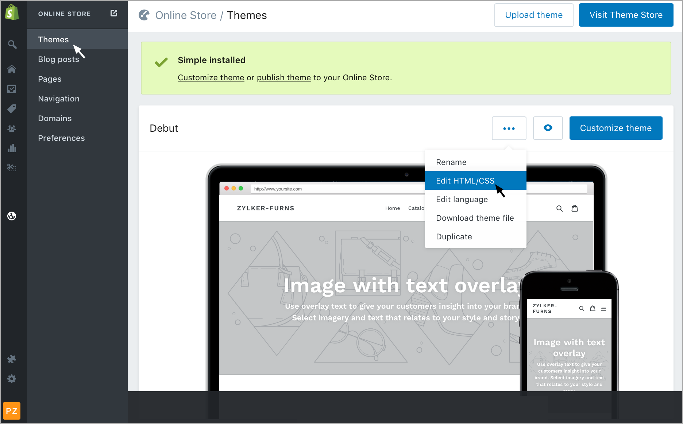Viewport: 683px width, 424px height.
Task: Open Orders via checkbox inbox icon
Action: coord(12,89)
